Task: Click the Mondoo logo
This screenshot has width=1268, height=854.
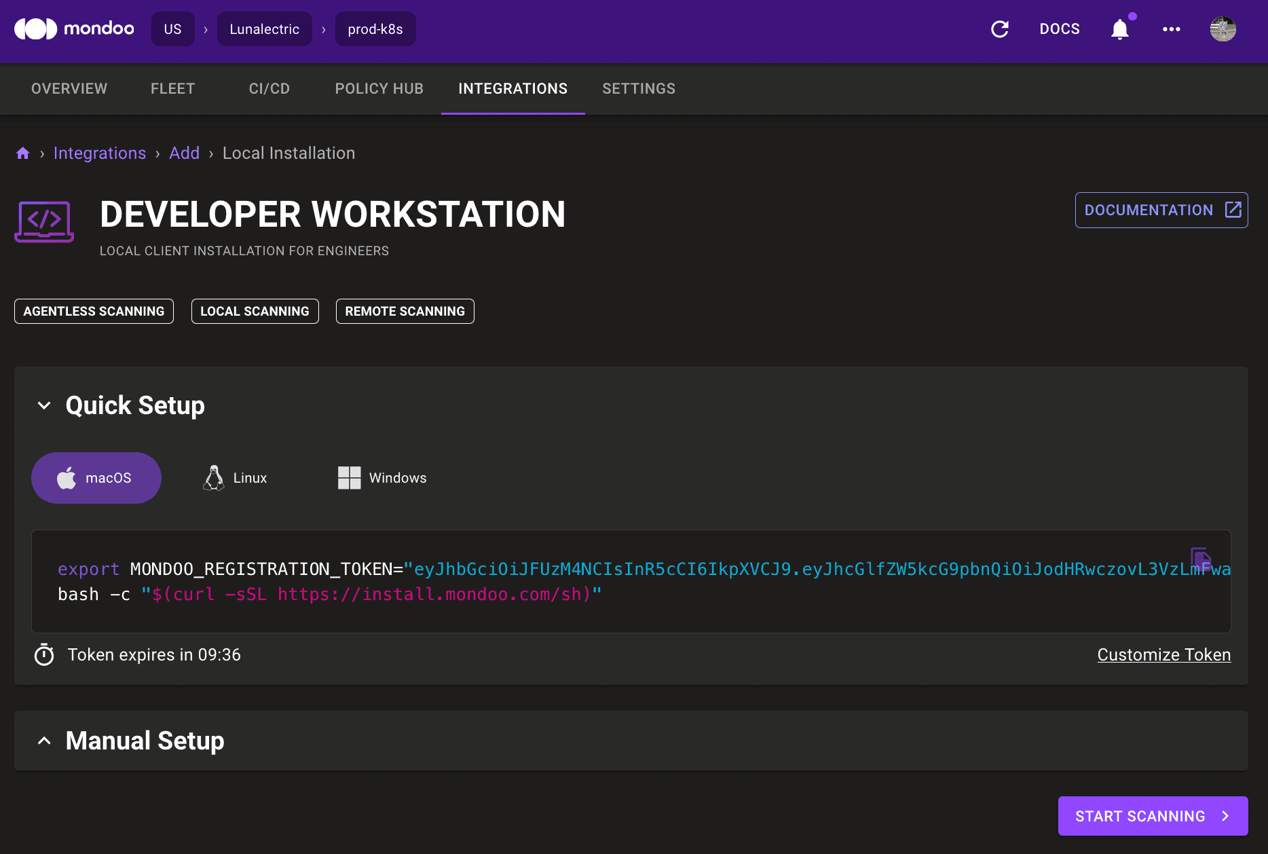Action: click(x=74, y=29)
